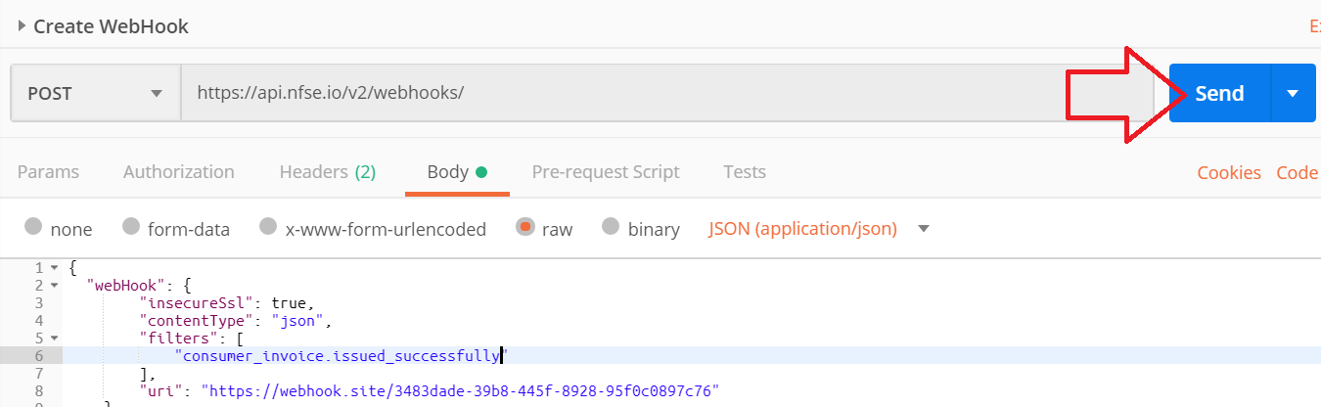
Task: Choose the form-data radio option
Action: pyautogui.click(x=131, y=228)
